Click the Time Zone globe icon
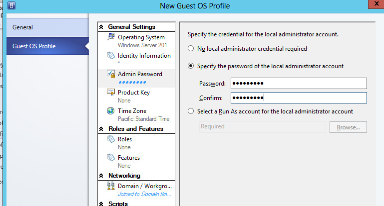The width and height of the screenshot is (384, 206). tap(111, 110)
